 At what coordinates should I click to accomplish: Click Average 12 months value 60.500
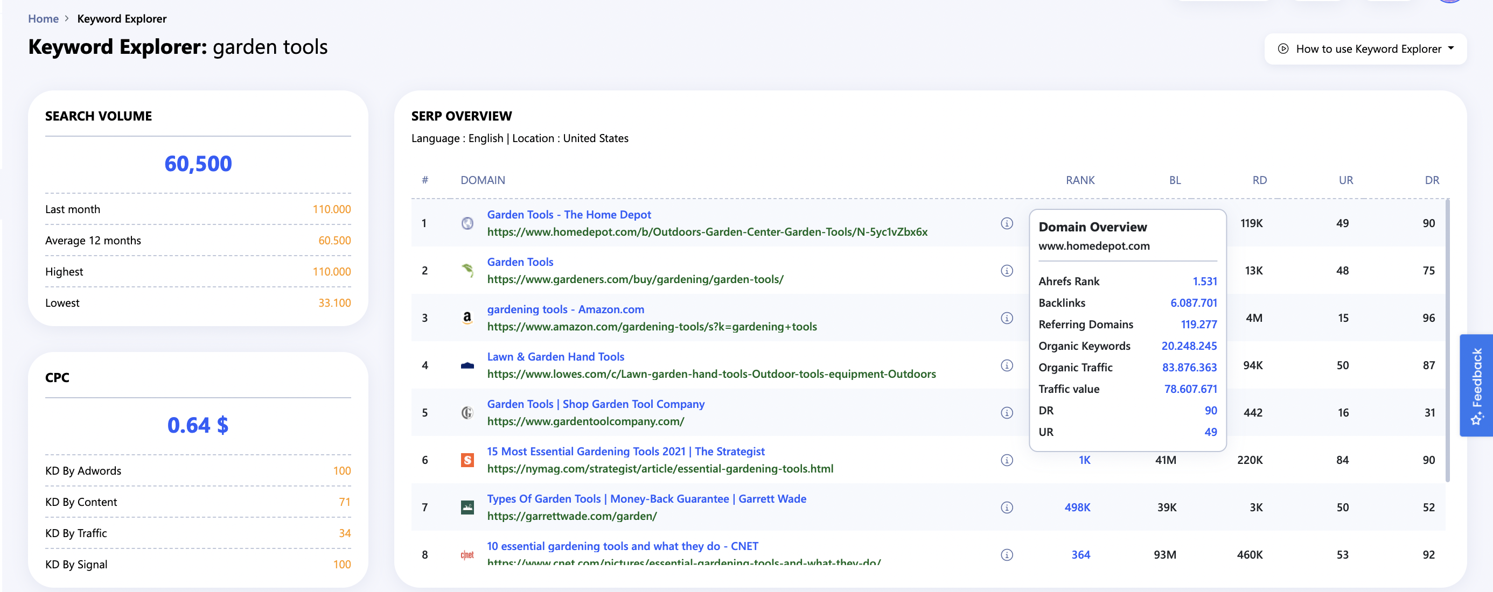(334, 241)
